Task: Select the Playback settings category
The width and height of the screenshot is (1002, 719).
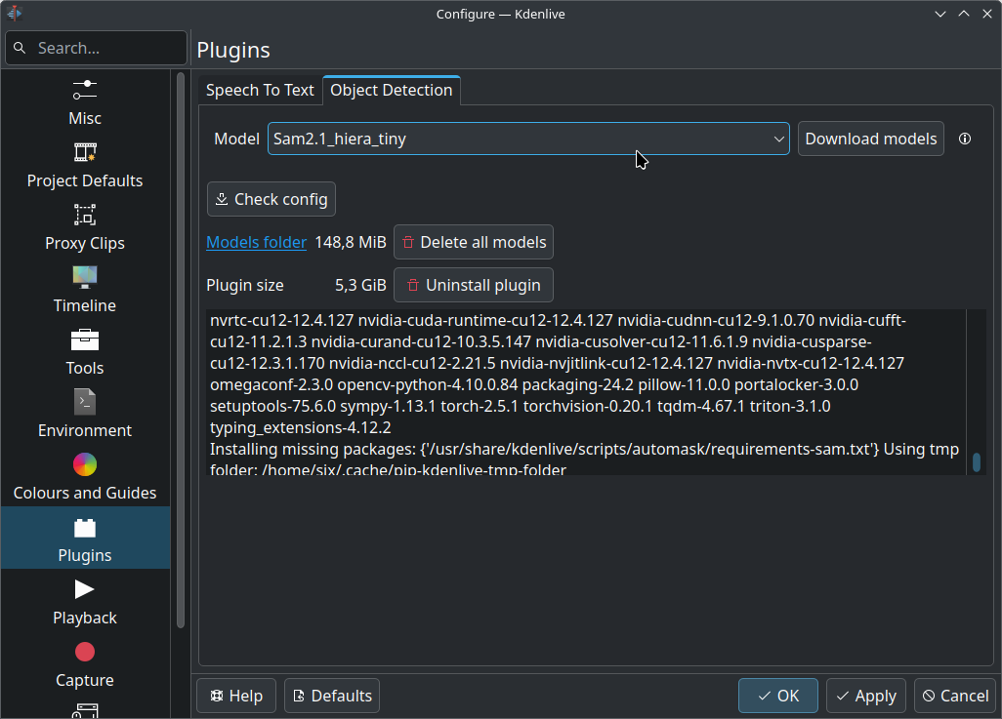Action: coord(85,602)
